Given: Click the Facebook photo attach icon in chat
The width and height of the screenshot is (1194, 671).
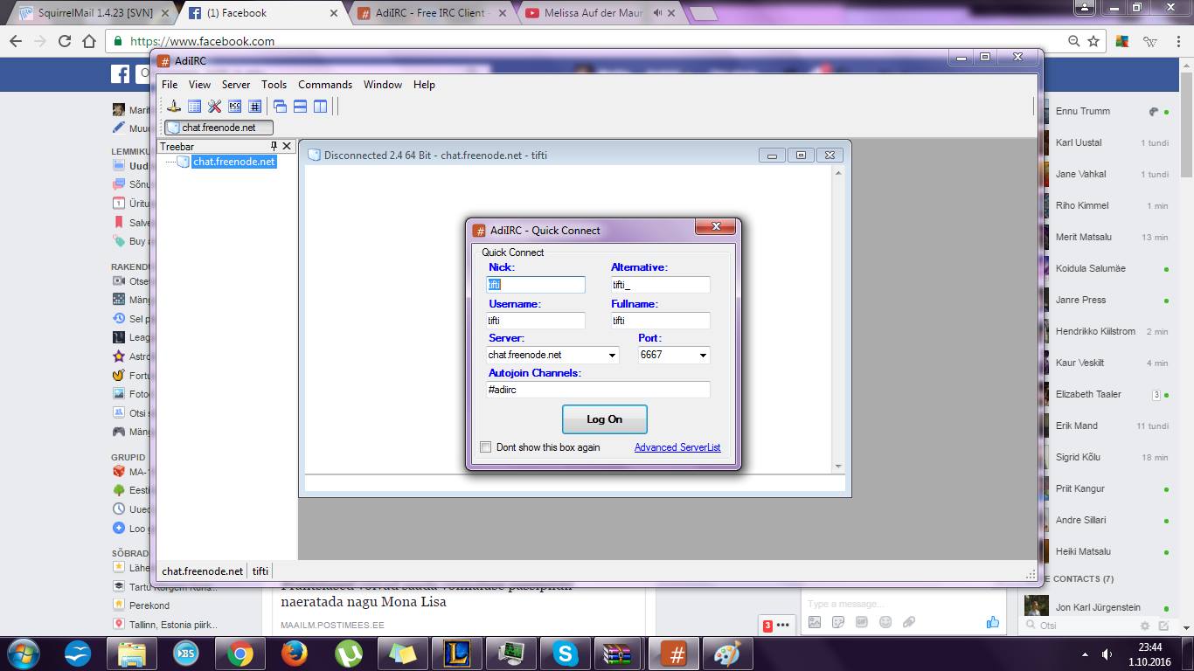Looking at the screenshot, I should 815,622.
